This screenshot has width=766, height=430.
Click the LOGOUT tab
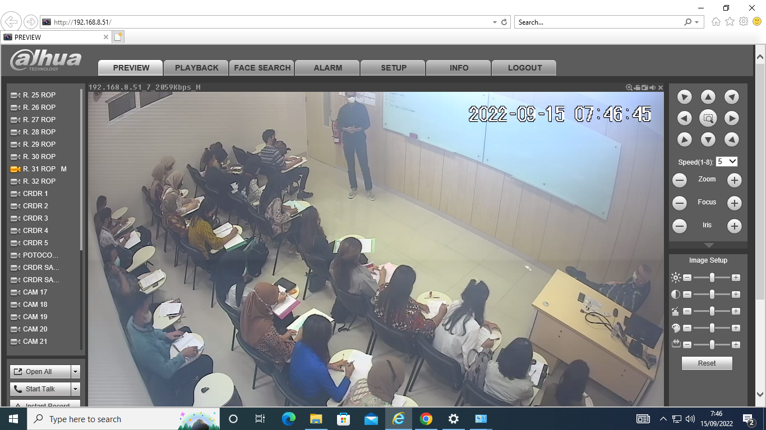[x=524, y=68]
